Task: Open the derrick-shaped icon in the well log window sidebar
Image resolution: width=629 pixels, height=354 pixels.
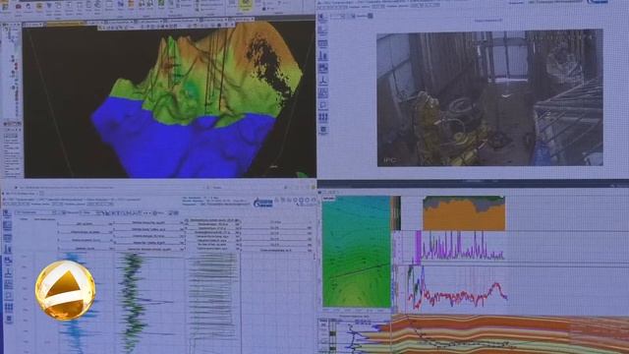Action: [8, 249]
